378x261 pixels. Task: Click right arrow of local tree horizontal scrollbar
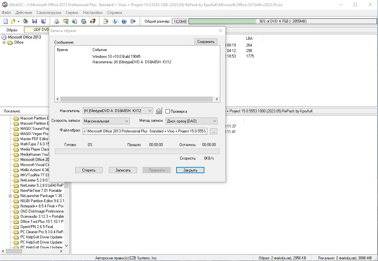[61, 251]
